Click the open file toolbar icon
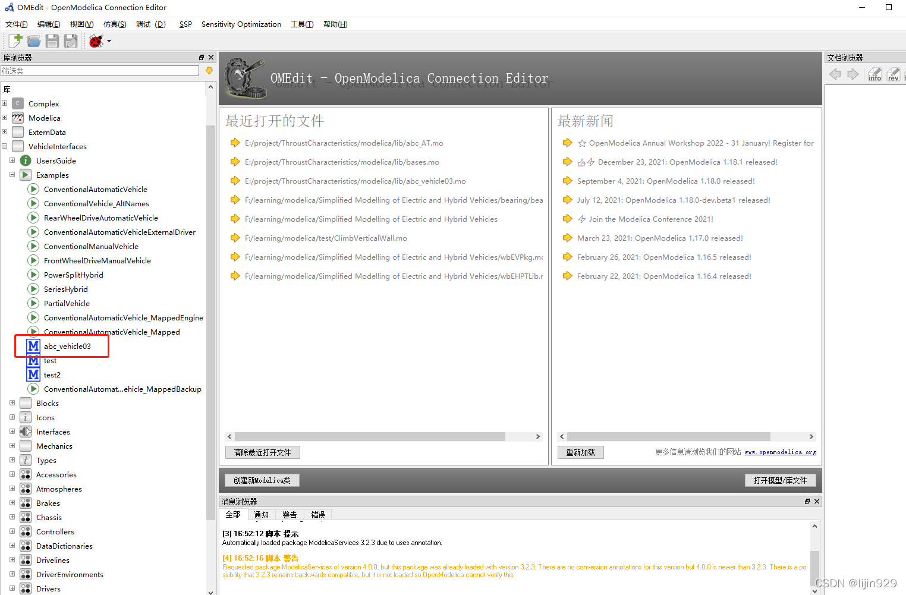Screen dimensions: 906x595 [x=33, y=40]
